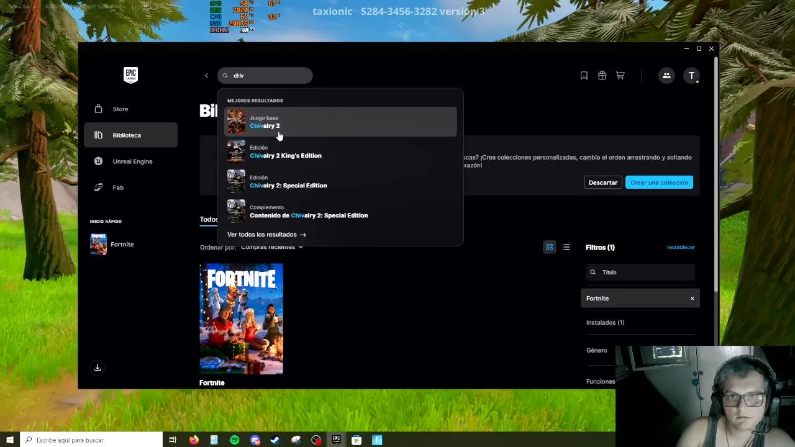Open the shopping cart icon
Screen dimensions: 795x447
pyautogui.click(x=620, y=76)
